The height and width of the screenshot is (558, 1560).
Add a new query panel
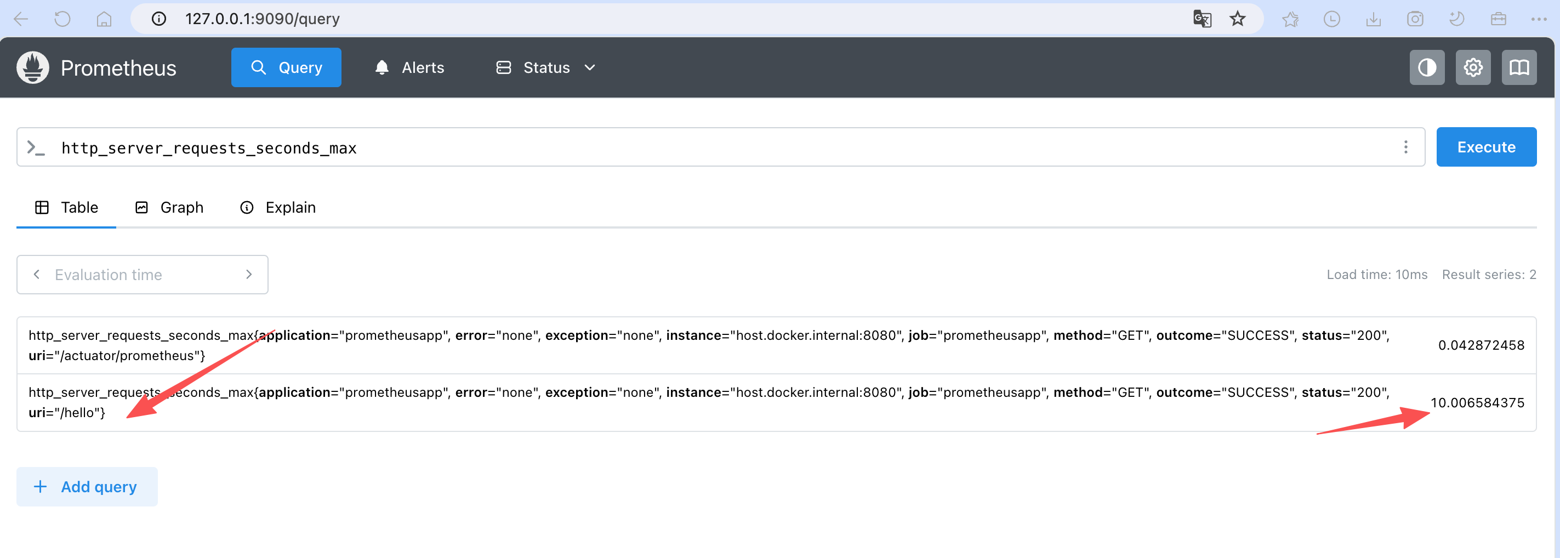point(87,487)
